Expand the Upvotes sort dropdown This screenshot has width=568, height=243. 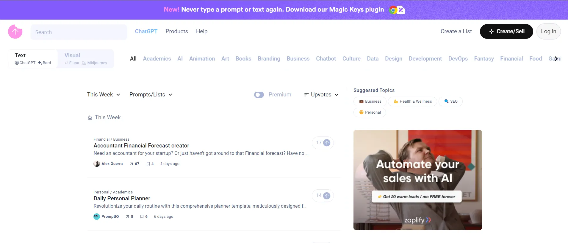321,95
